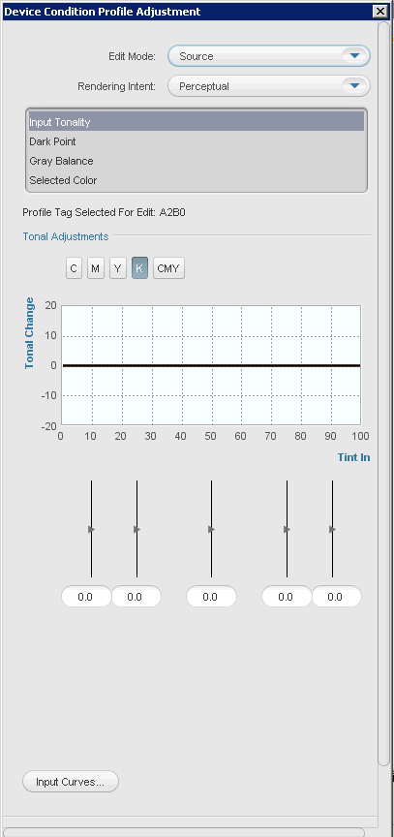Screen dimensions: 394x837
Task: Click the first tonal value field
Action: [86, 596]
